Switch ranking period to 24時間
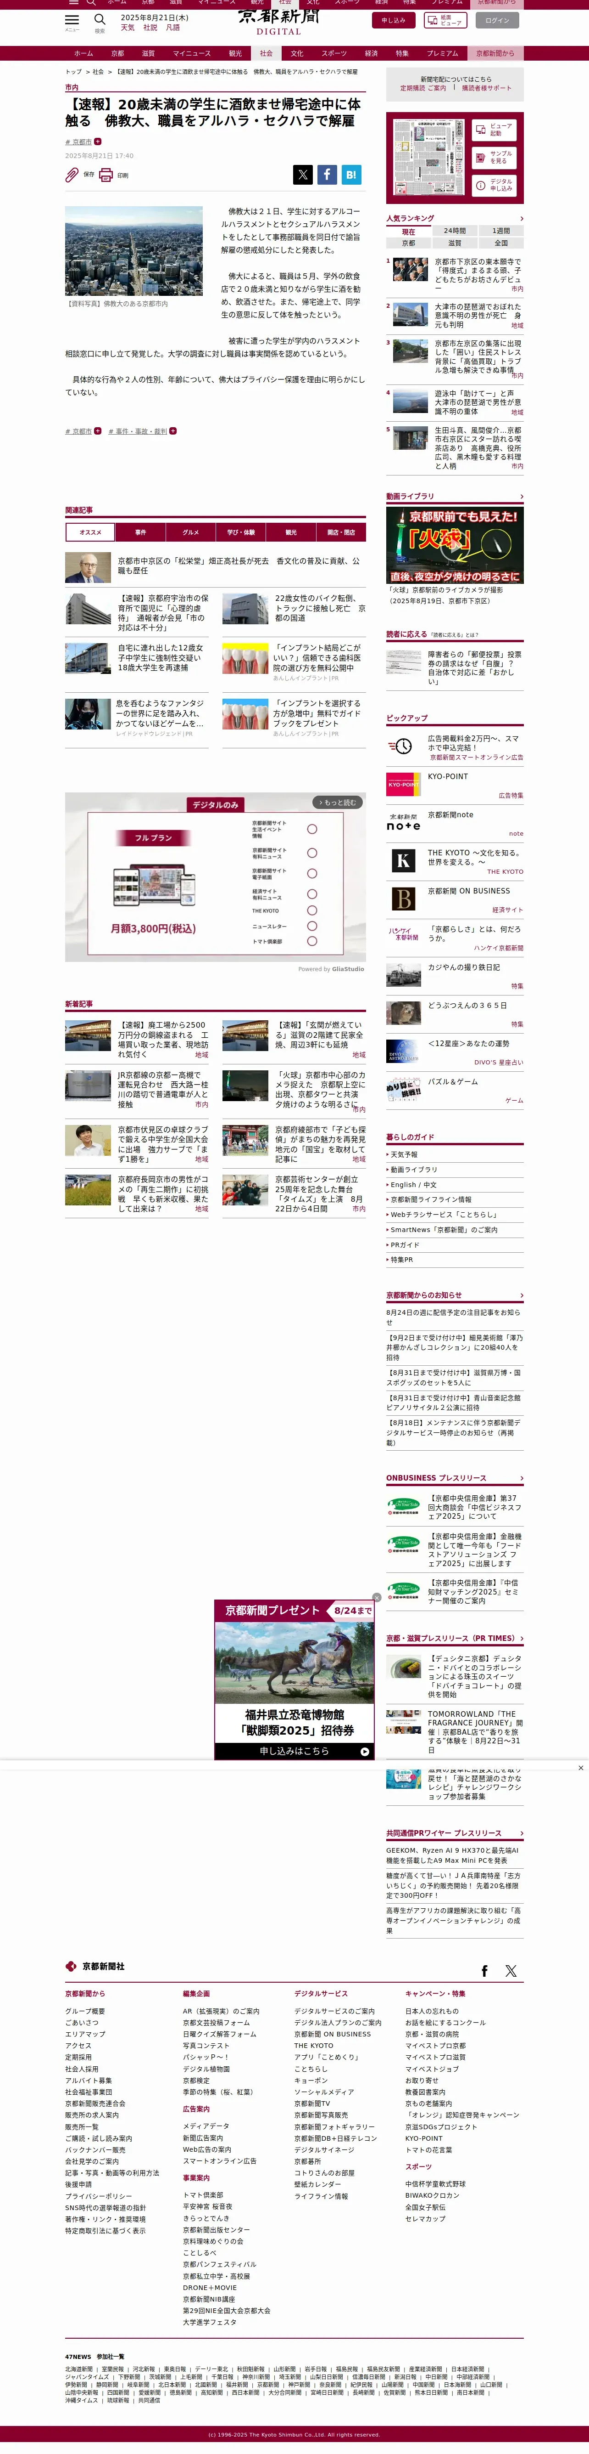 point(455,231)
